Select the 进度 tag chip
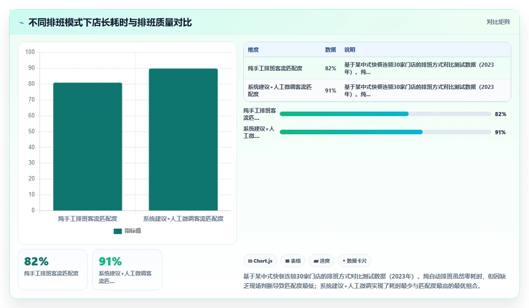 321,261
